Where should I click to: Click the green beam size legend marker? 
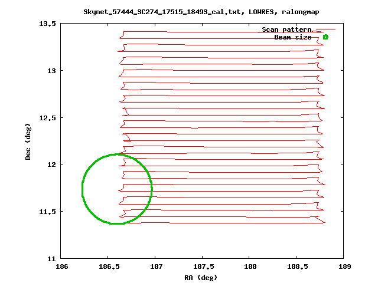pos(325,37)
